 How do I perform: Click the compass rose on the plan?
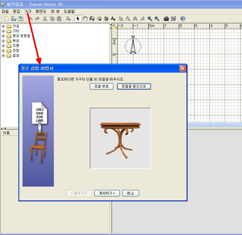click(133, 46)
